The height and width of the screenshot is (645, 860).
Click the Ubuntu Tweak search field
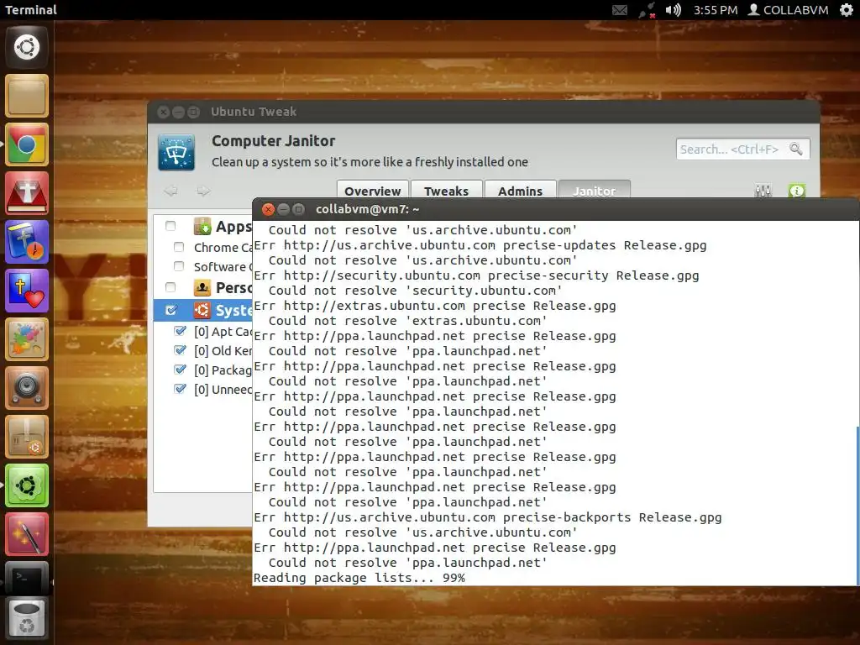coord(742,149)
